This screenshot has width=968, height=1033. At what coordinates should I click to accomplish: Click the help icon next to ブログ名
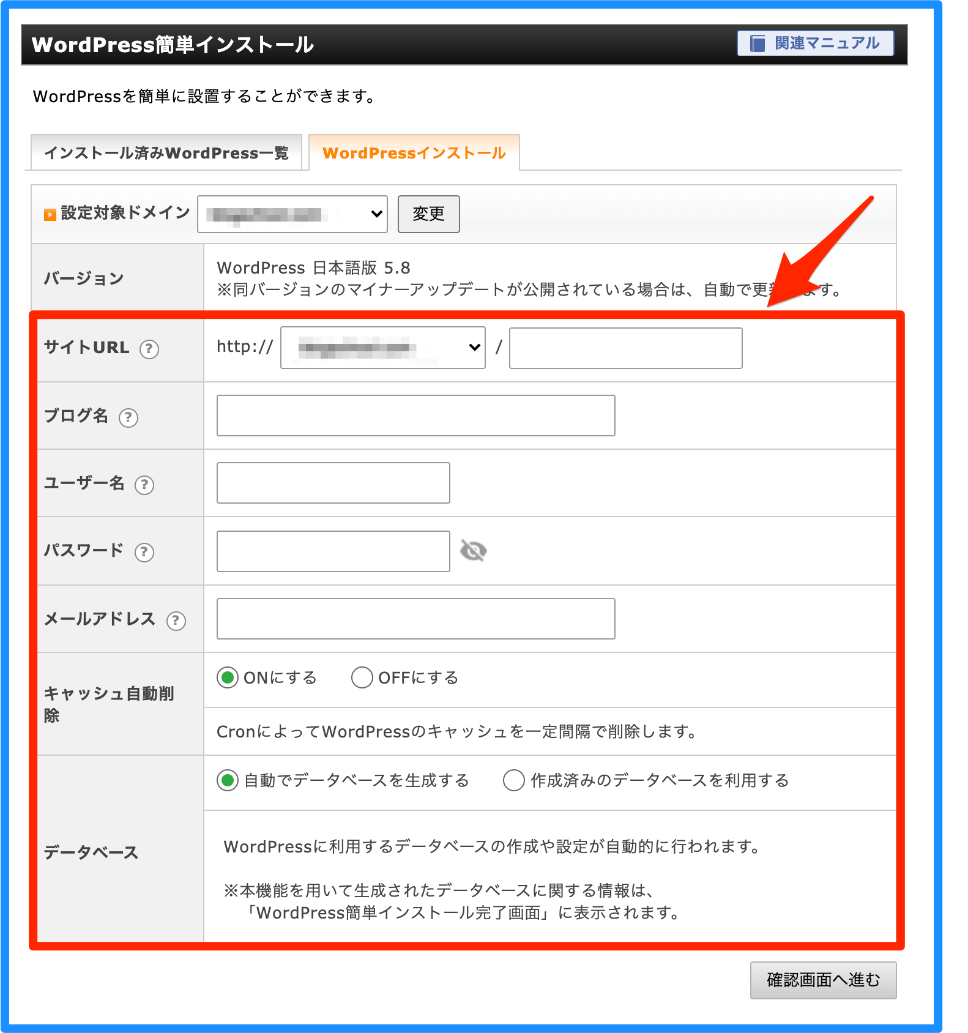click(128, 417)
